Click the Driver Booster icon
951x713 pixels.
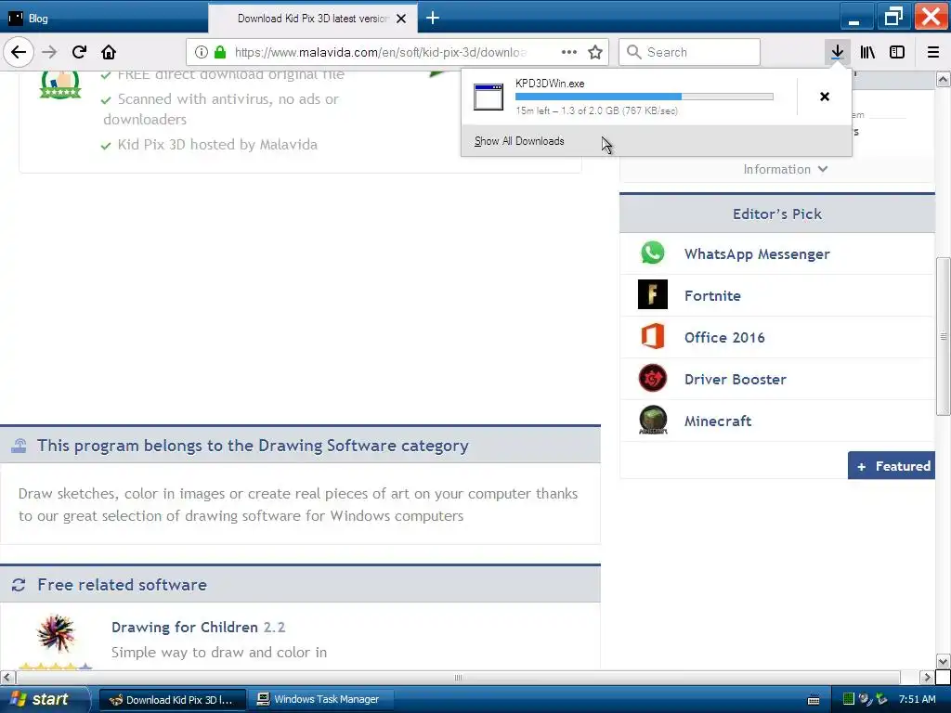tap(653, 379)
